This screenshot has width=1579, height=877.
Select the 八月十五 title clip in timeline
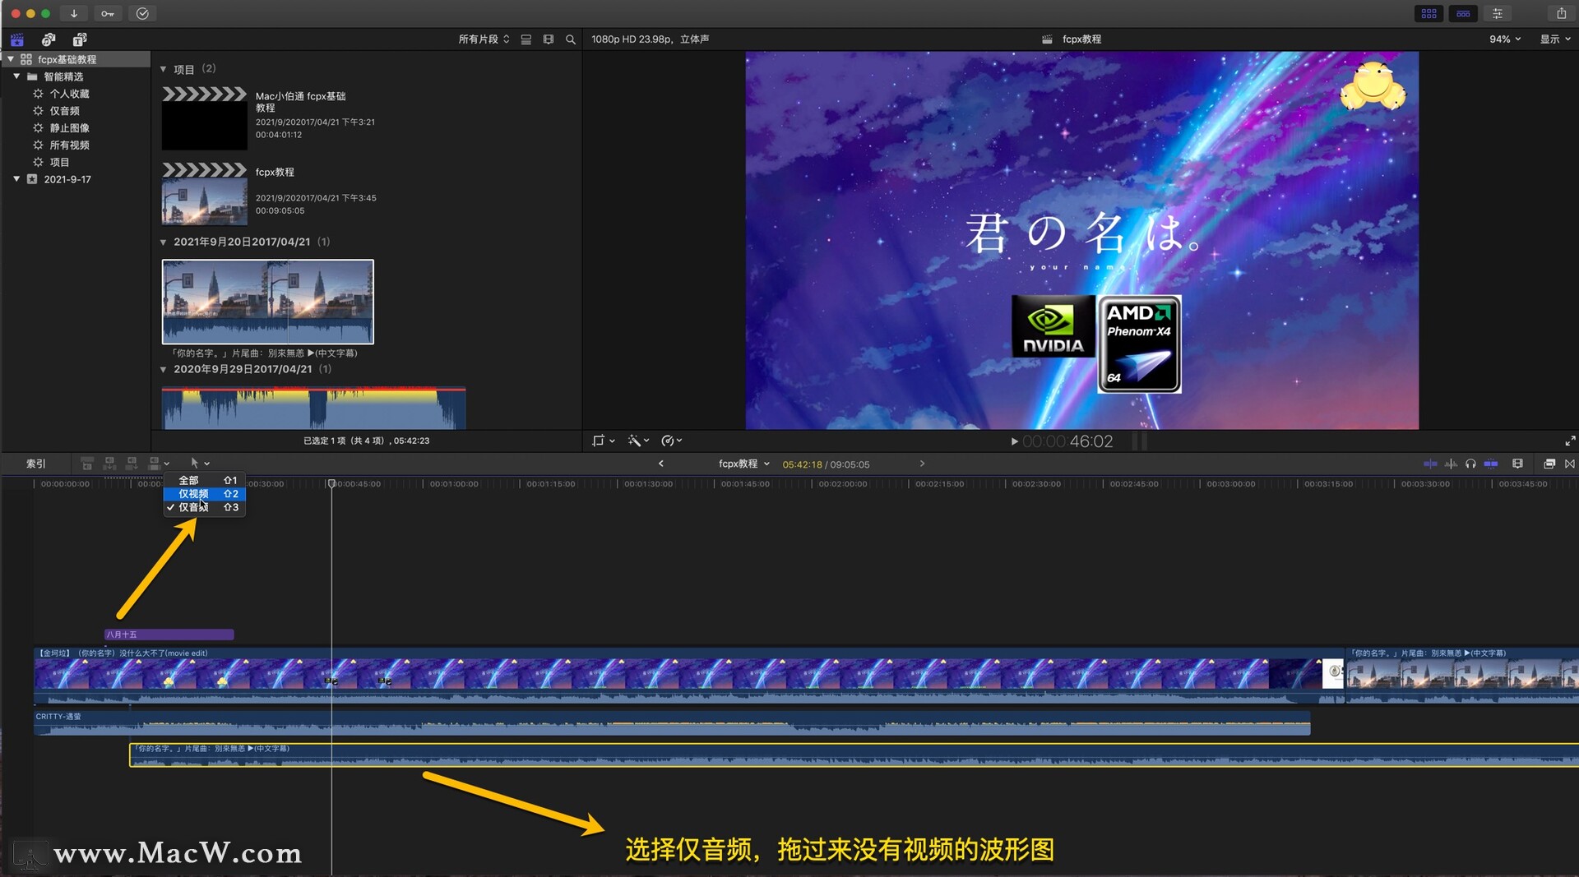169,635
